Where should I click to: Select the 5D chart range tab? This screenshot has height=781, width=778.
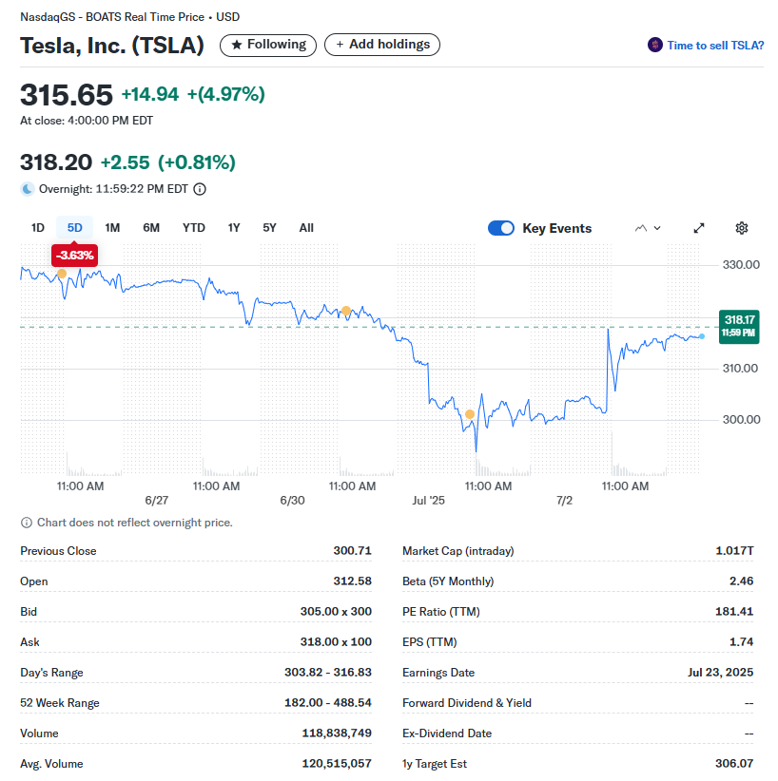coord(75,228)
